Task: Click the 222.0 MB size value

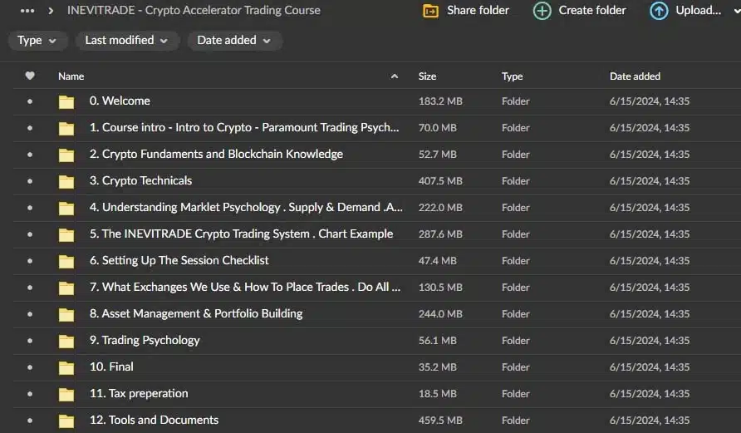Action: (440, 208)
